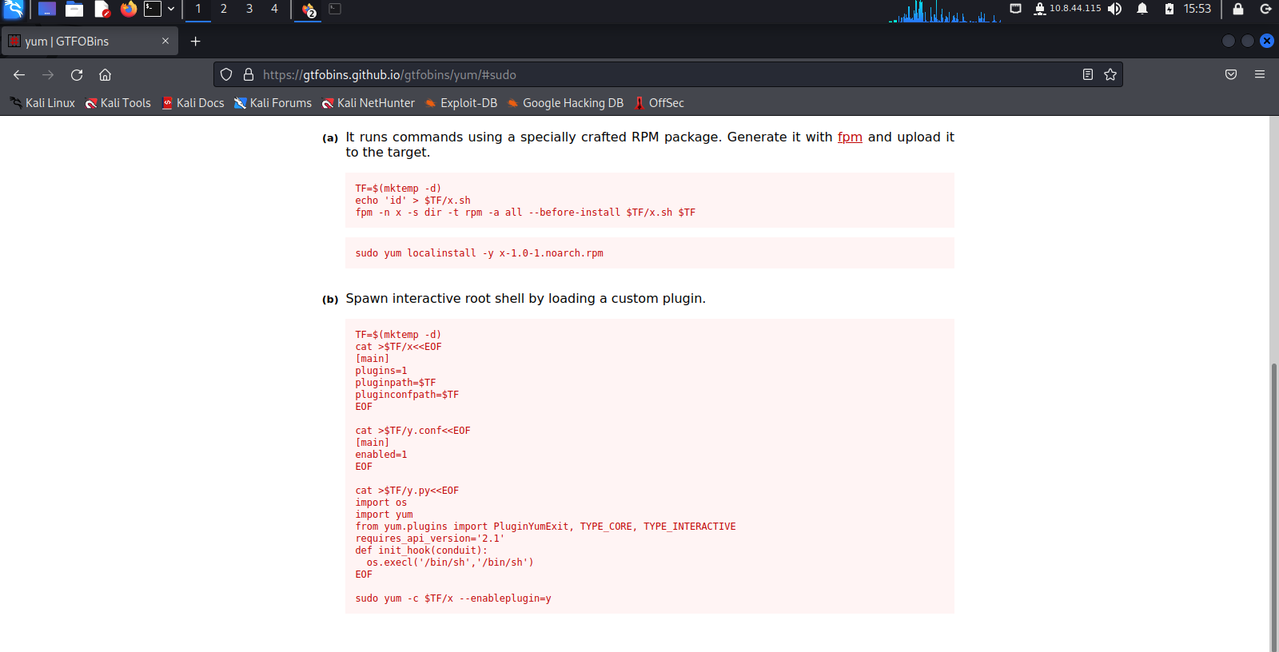Open the Kali applications menu
Image resolution: width=1279 pixels, height=652 pixels.
[14, 9]
